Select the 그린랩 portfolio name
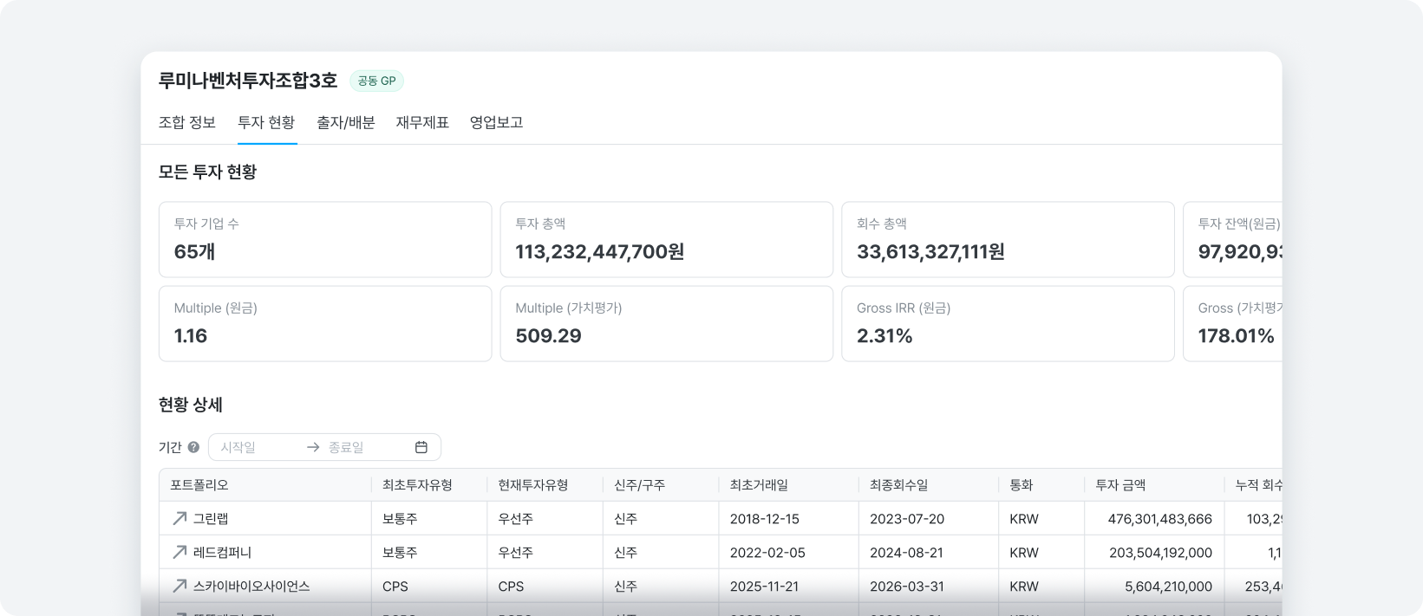This screenshot has height=616, width=1423. click(x=211, y=518)
